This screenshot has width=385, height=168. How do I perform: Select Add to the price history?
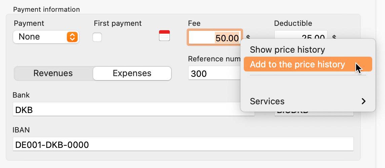click(x=308, y=64)
